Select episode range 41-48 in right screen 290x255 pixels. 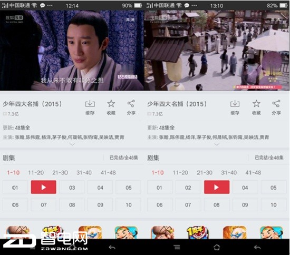point(253,173)
